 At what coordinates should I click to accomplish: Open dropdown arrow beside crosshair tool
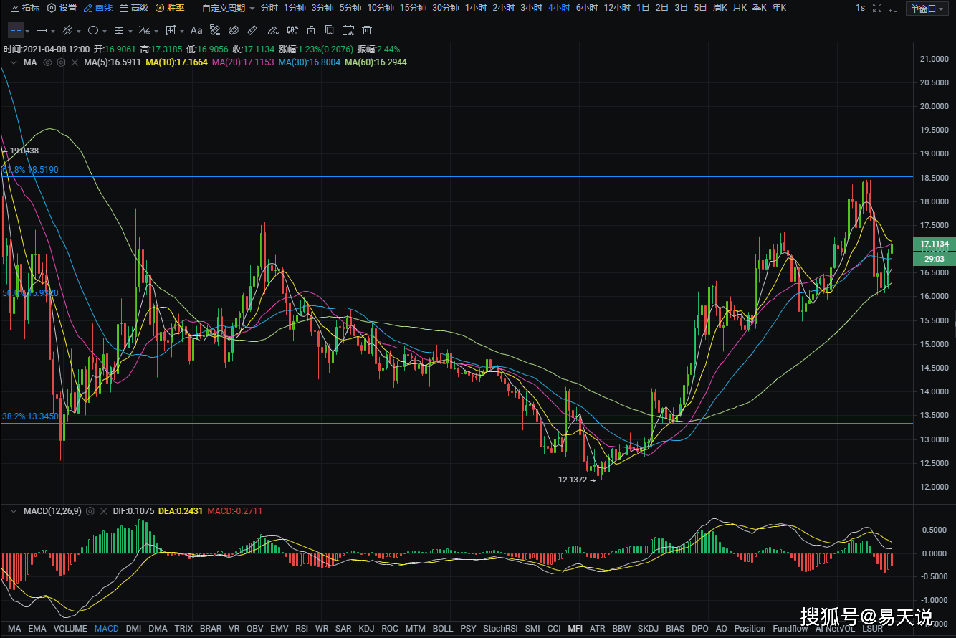(x=27, y=32)
